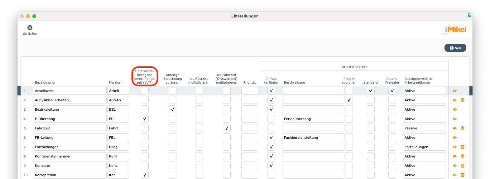Click the Priorität column header
The width and height of the screenshot is (490, 179).
click(250, 83)
